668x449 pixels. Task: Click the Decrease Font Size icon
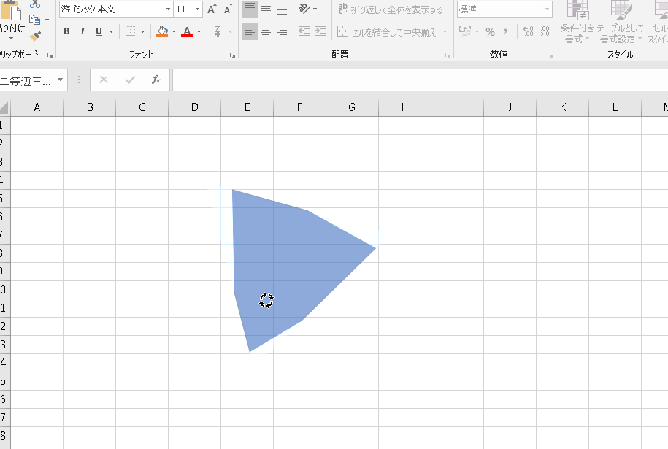pos(228,9)
